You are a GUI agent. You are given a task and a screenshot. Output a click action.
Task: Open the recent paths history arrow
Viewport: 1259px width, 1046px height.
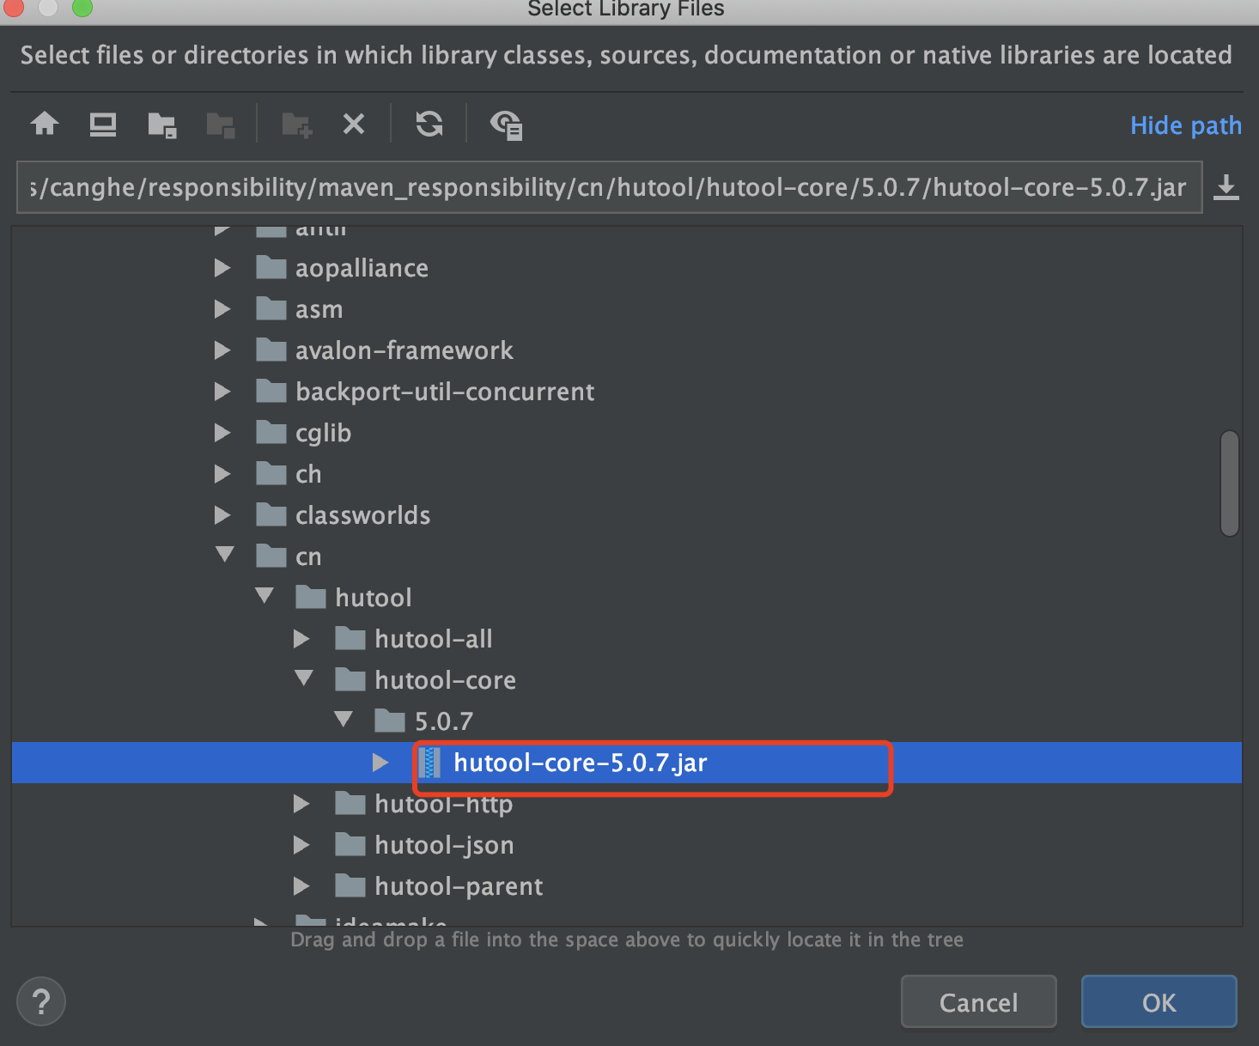coord(1226,187)
